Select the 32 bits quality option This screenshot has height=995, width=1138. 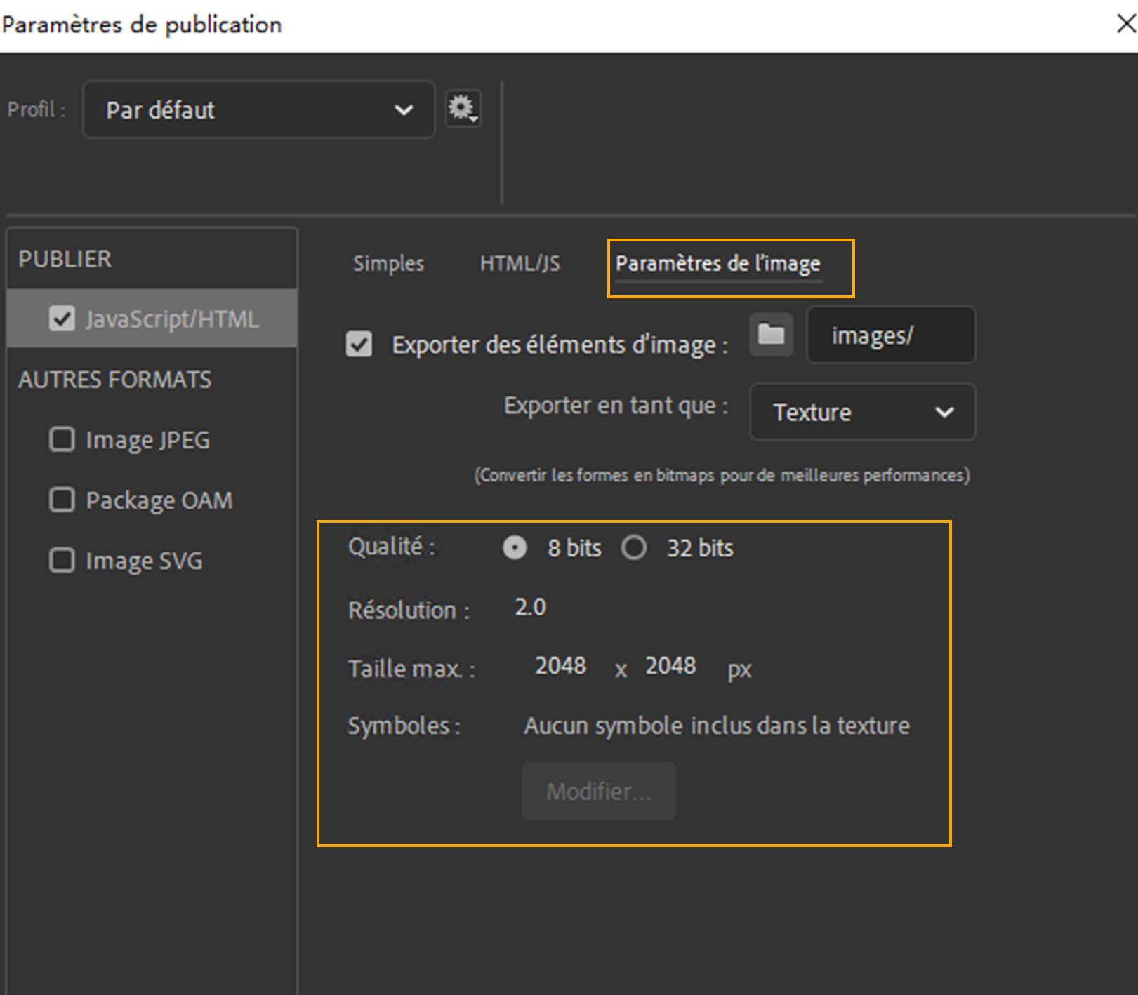[635, 548]
